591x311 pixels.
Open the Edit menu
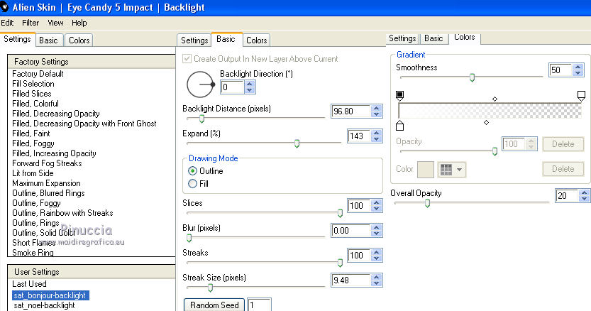[7, 23]
